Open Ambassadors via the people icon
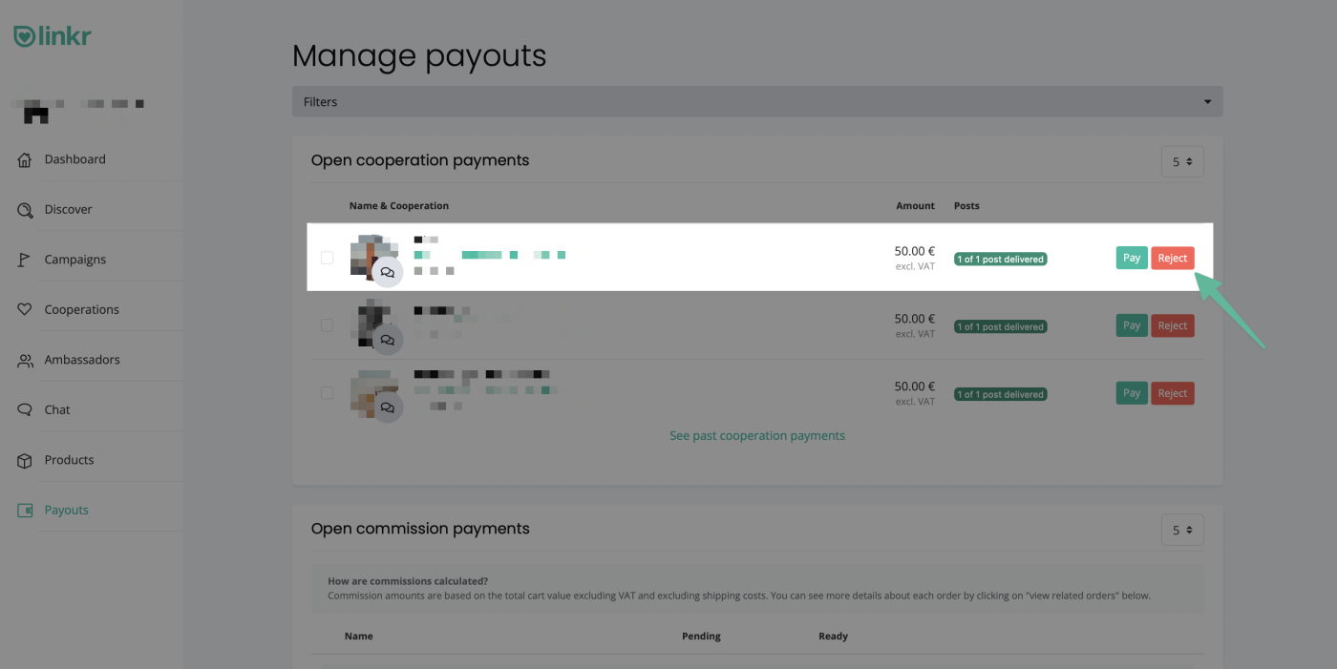This screenshot has height=669, width=1337. [x=25, y=360]
